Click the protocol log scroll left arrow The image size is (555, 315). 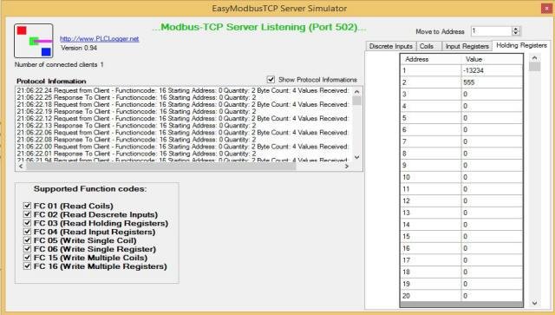21,167
